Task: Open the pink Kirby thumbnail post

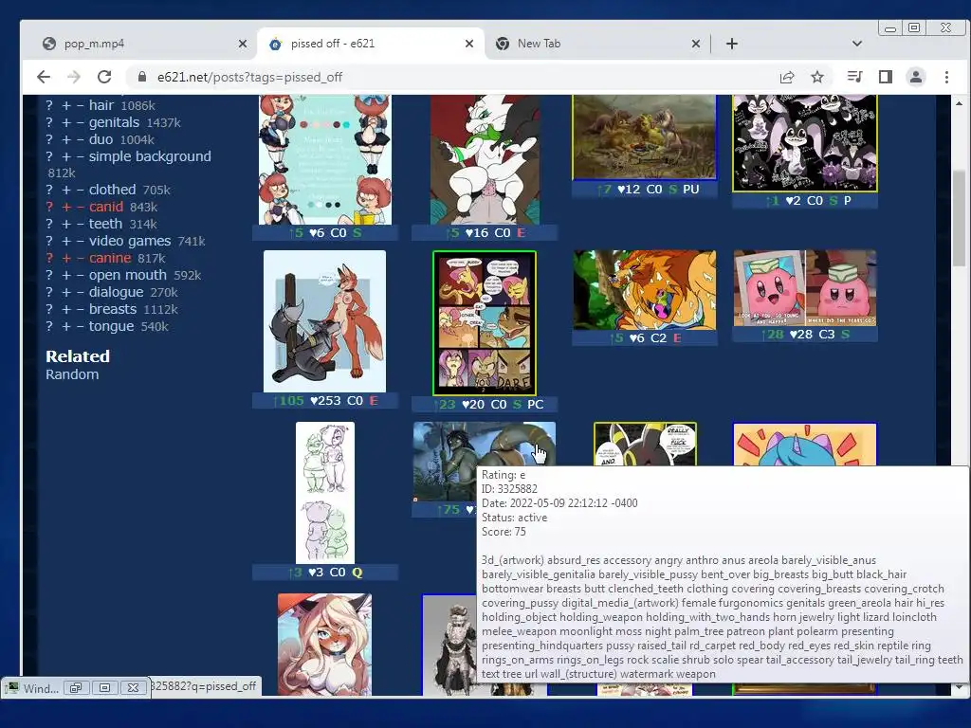Action: [804, 288]
